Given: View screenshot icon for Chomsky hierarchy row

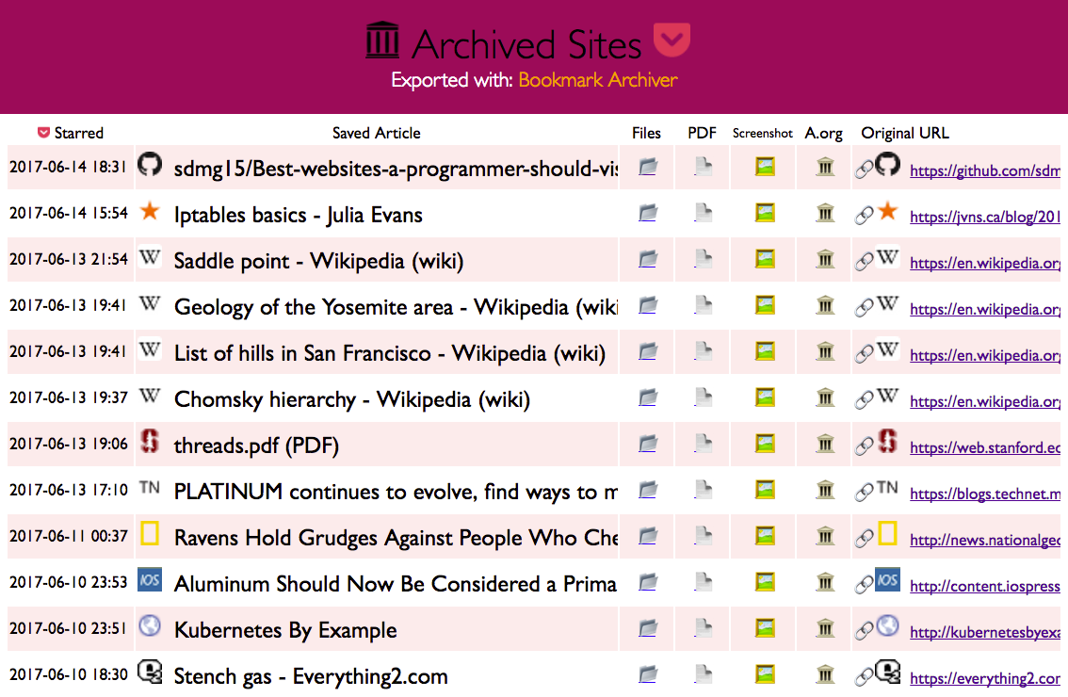Looking at the screenshot, I should click(765, 397).
